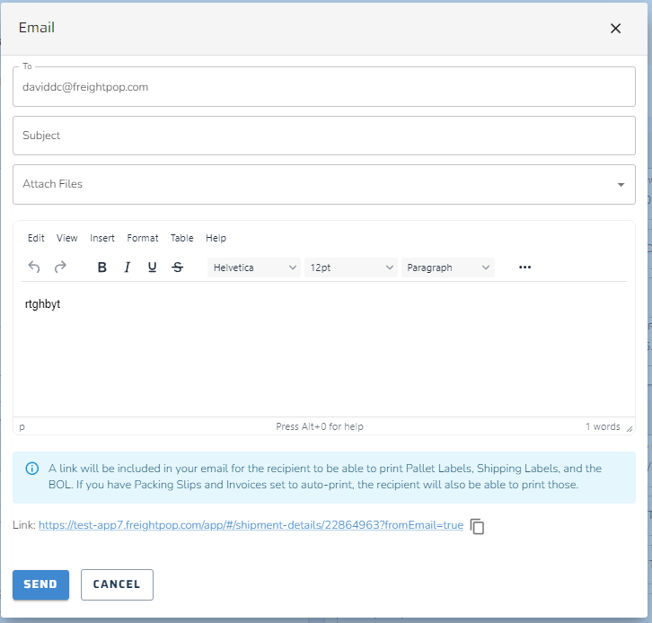Toggle bold formatting

tap(101, 267)
